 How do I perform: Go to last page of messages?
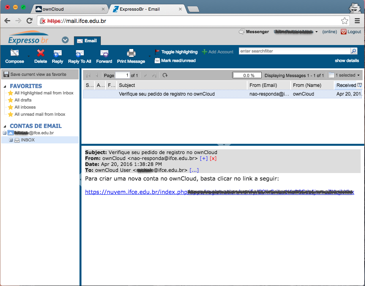[154, 75]
